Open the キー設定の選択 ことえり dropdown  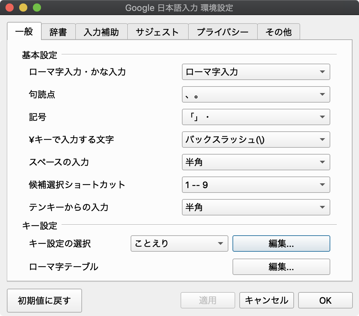[179, 243]
